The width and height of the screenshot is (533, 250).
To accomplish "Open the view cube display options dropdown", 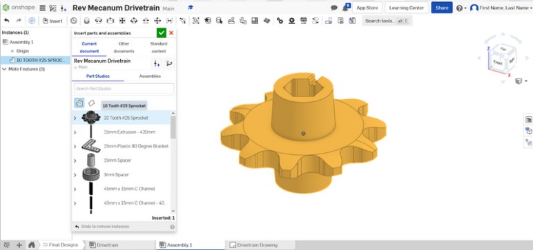I will [521, 81].
